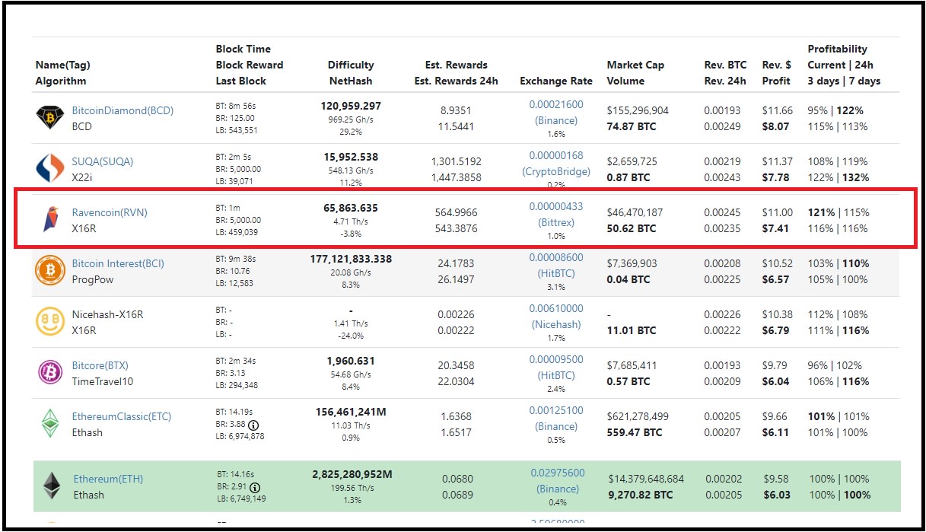Click the $46,470,187 market cap value
The image size is (926, 532).
[635, 213]
